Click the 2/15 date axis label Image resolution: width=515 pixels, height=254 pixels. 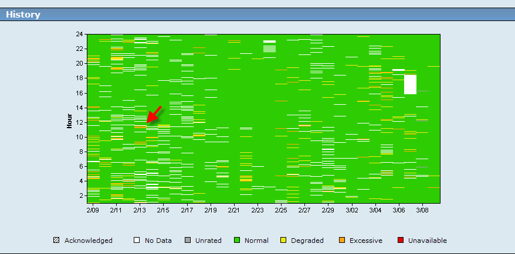pos(163,210)
